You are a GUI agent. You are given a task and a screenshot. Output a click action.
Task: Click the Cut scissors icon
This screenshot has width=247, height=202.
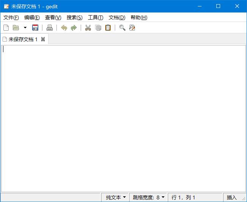click(88, 28)
